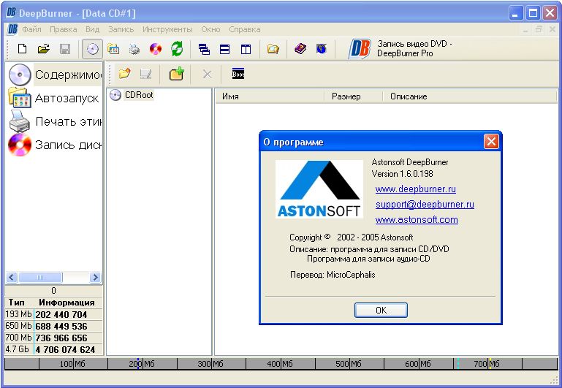Open the Справка menu

click(245, 29)
